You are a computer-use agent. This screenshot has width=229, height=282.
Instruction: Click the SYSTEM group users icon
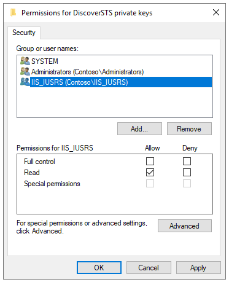coord(25,61)
